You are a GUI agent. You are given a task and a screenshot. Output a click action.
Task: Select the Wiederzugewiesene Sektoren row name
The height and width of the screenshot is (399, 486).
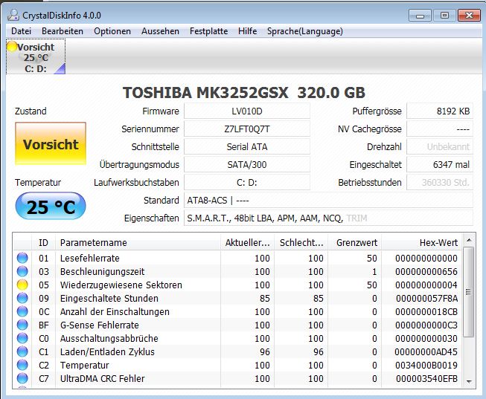pyautogui.click(x=121, y=285)
